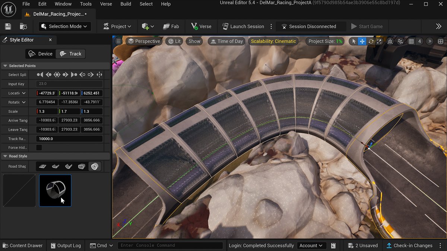
Task: Open the Window menu
Action: pos(63,4)
